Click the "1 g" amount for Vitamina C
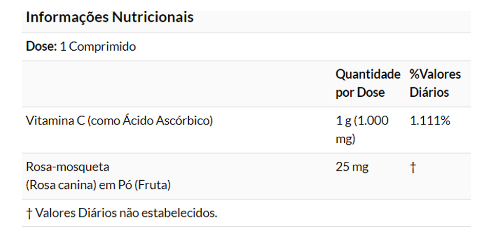493x238 pixels. click(x=343, y=121)
